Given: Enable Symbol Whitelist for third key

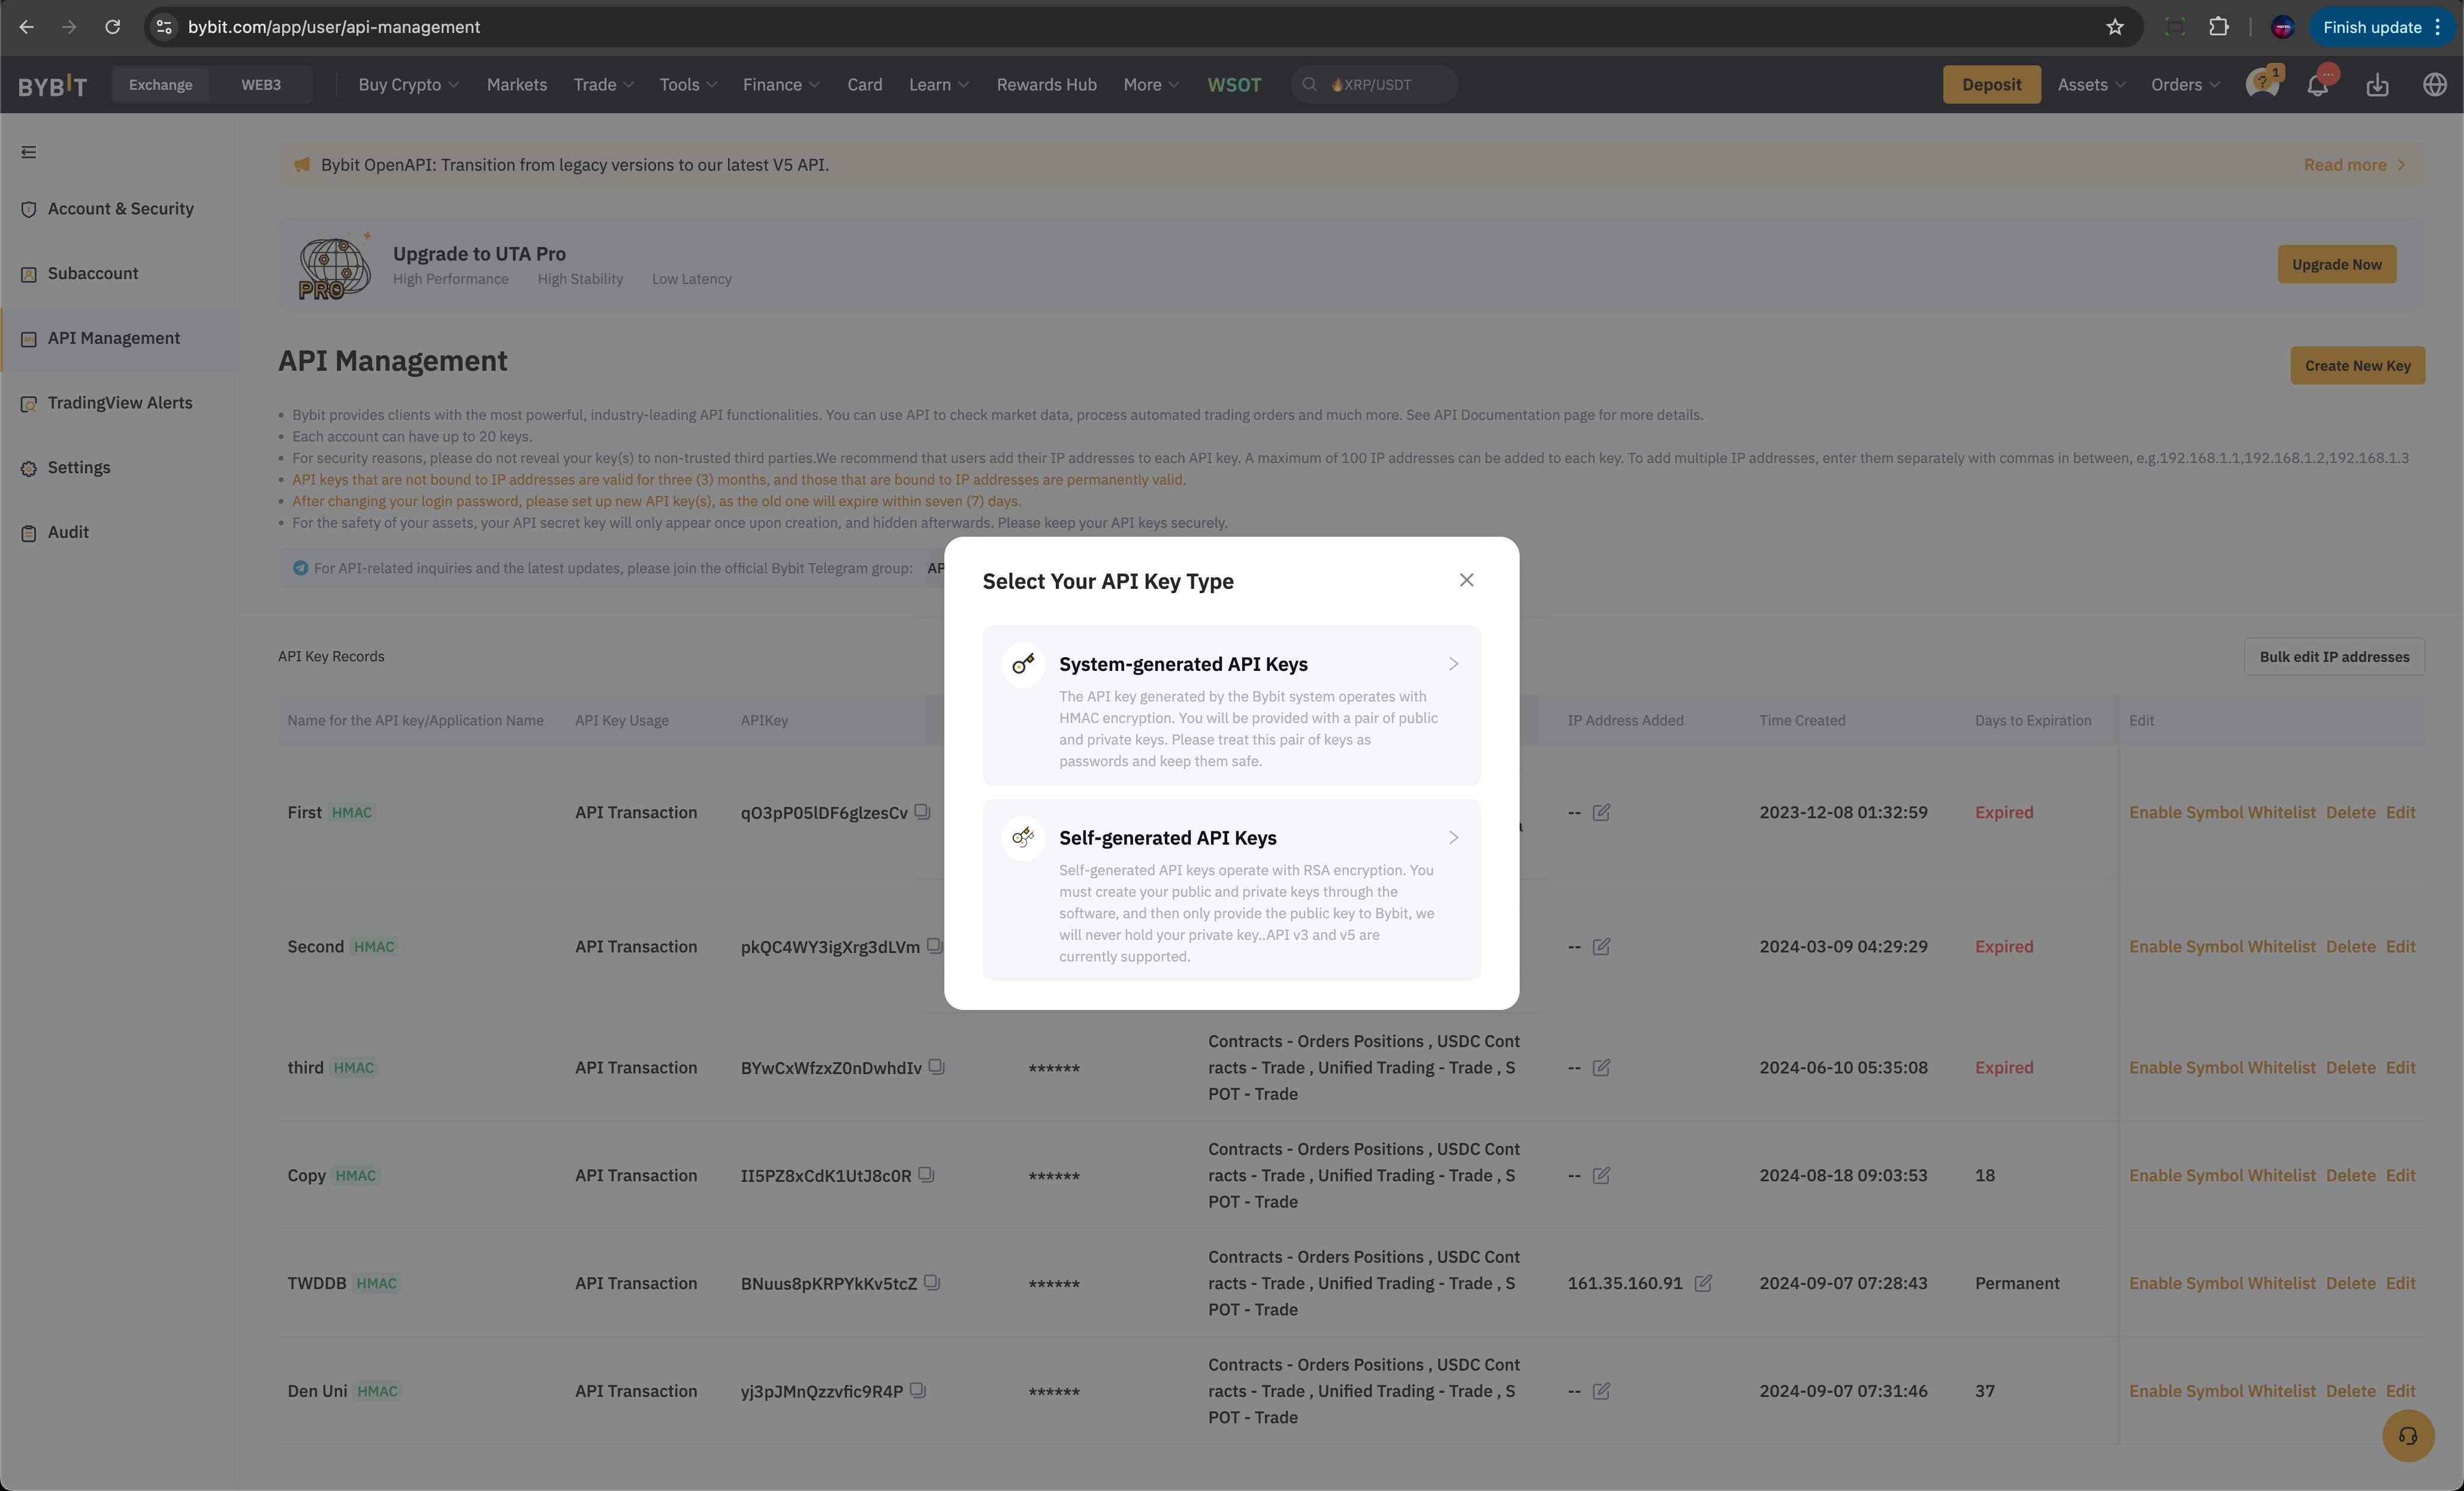Looking at the screenshot, I should point(2221,1068).
